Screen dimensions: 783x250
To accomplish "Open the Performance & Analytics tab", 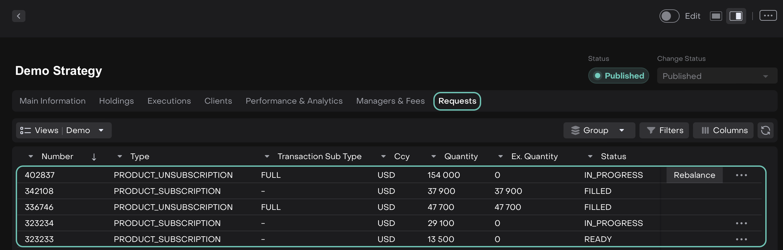I will (294, 101).
